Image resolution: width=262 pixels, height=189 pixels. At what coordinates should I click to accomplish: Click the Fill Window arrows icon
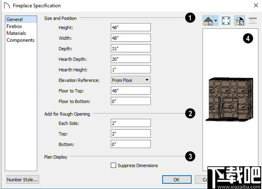click(x=226, y=21)
